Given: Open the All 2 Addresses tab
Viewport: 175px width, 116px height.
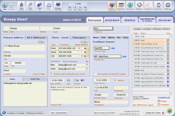Looking at the screenshot, I should 36,38.
